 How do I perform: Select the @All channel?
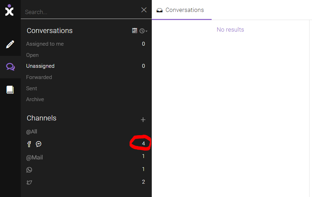click(32, 132)
